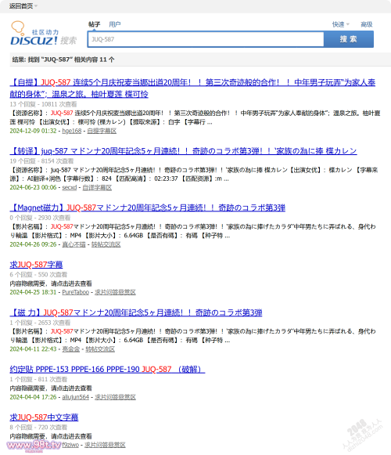Open the 自提字幕区 forum link

(x=102, y=131)
